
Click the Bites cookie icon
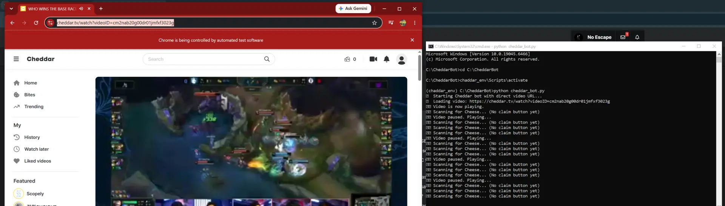pos(17,95)
